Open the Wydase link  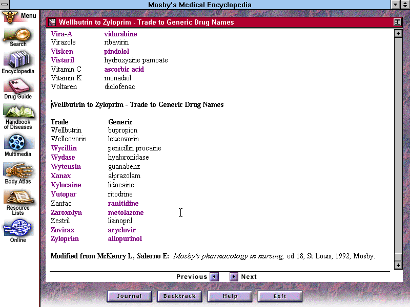click(63, 158)
